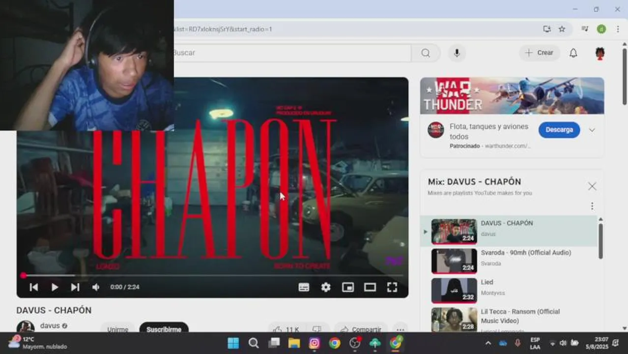This screenshot has width=628, height=354.
Task: Click the microphone tray icon
Action: click(x=517, y=343)
